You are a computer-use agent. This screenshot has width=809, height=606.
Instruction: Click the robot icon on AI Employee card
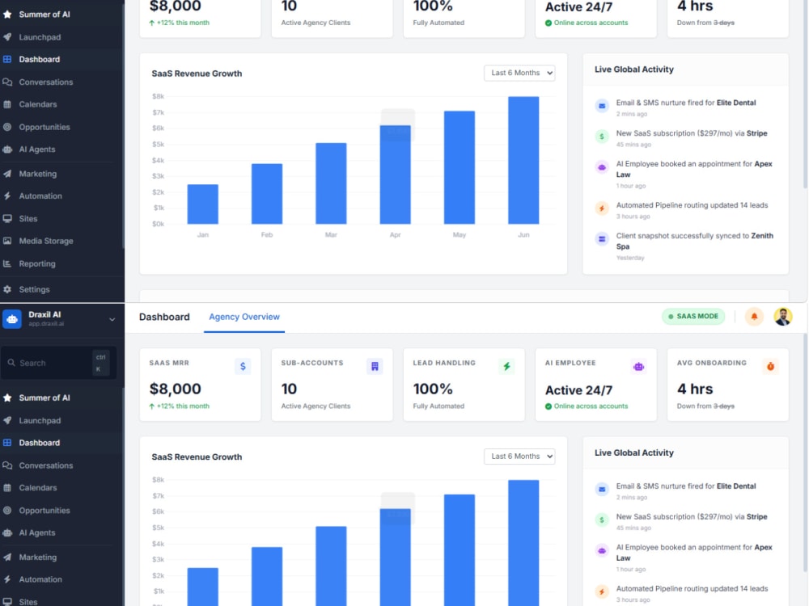click(x=639, y=366)
